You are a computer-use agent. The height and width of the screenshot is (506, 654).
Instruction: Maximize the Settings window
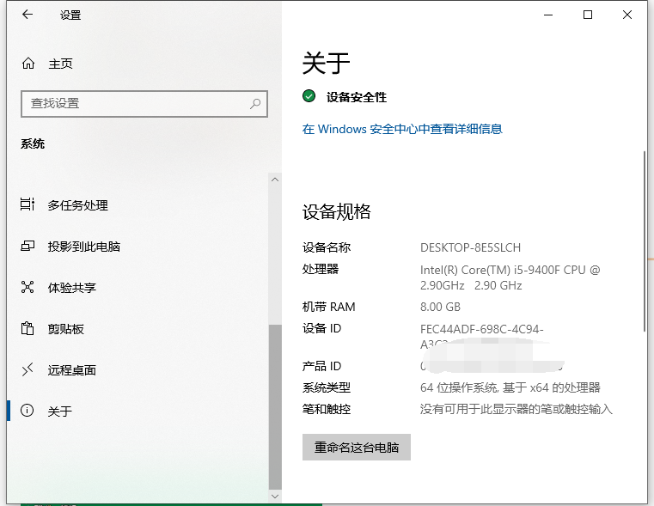click(x=588, y=15)
